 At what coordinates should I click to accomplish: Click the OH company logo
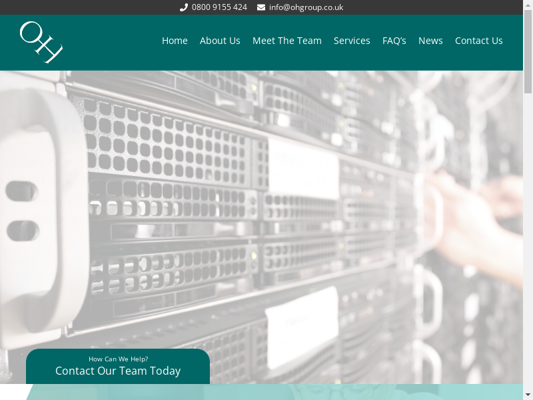(x=41, y=42)
